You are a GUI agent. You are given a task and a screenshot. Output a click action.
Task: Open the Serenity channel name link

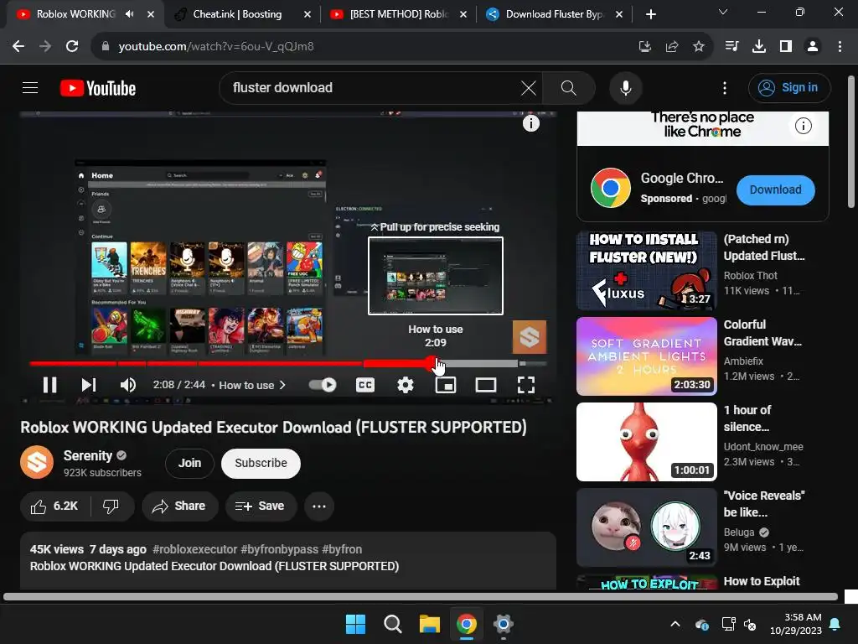pyautogui.click(x=87, y=455)
